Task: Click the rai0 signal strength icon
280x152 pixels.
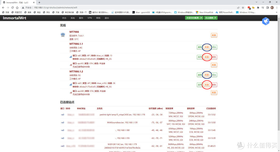Action: click(71, 84)
